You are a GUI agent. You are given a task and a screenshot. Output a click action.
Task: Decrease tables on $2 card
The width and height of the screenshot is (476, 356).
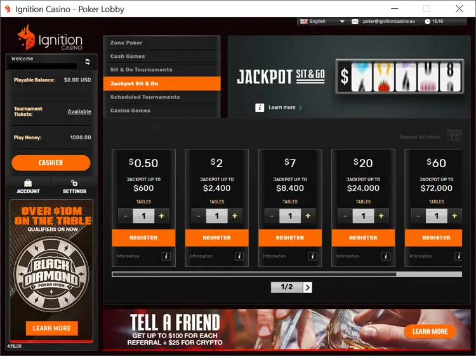coord(199,216)
